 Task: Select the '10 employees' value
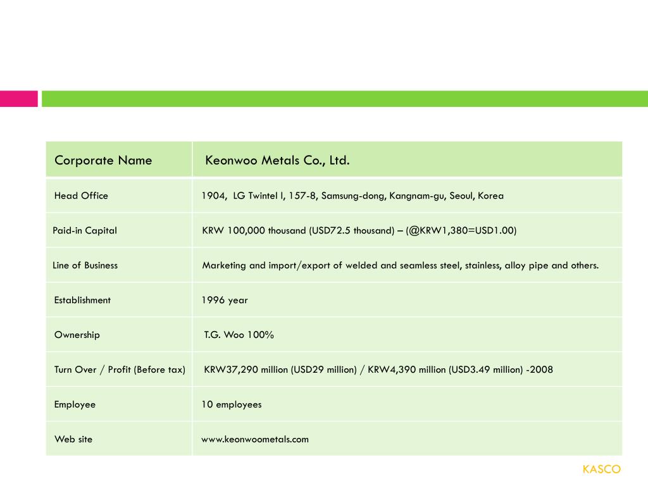tap(232, 404)
